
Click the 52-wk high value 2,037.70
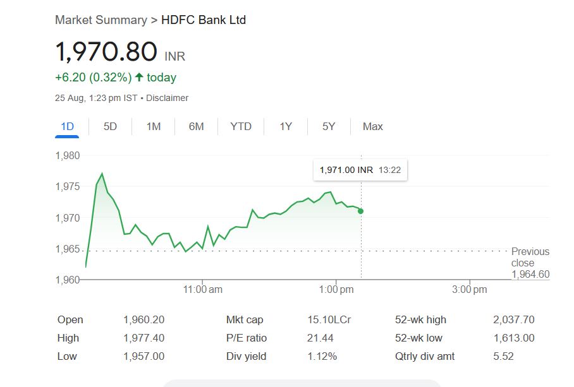(513, 319)
